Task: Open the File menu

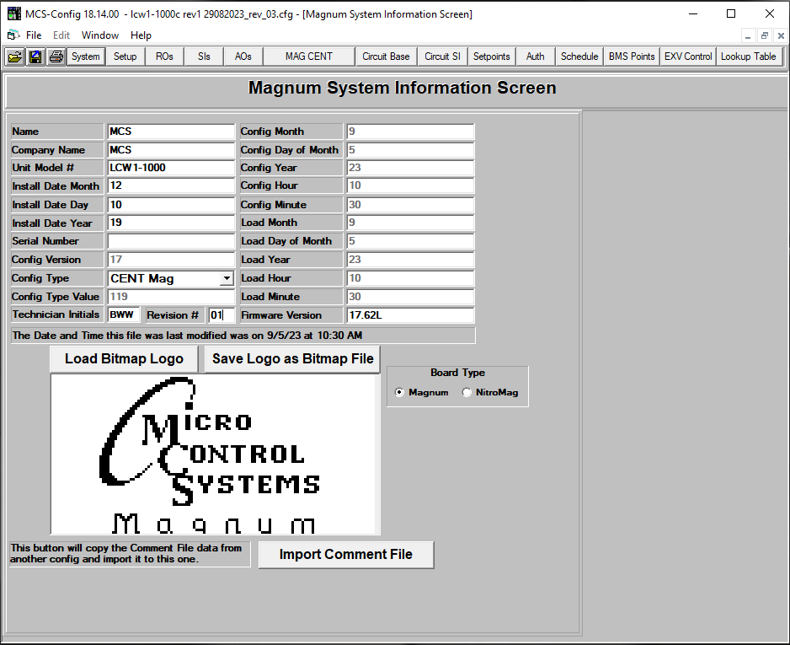Action: point(33,35)
